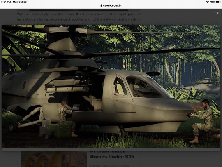Tap the enlarged helicopter image
This screenshot has height=167, width=222.
[111, 86]
